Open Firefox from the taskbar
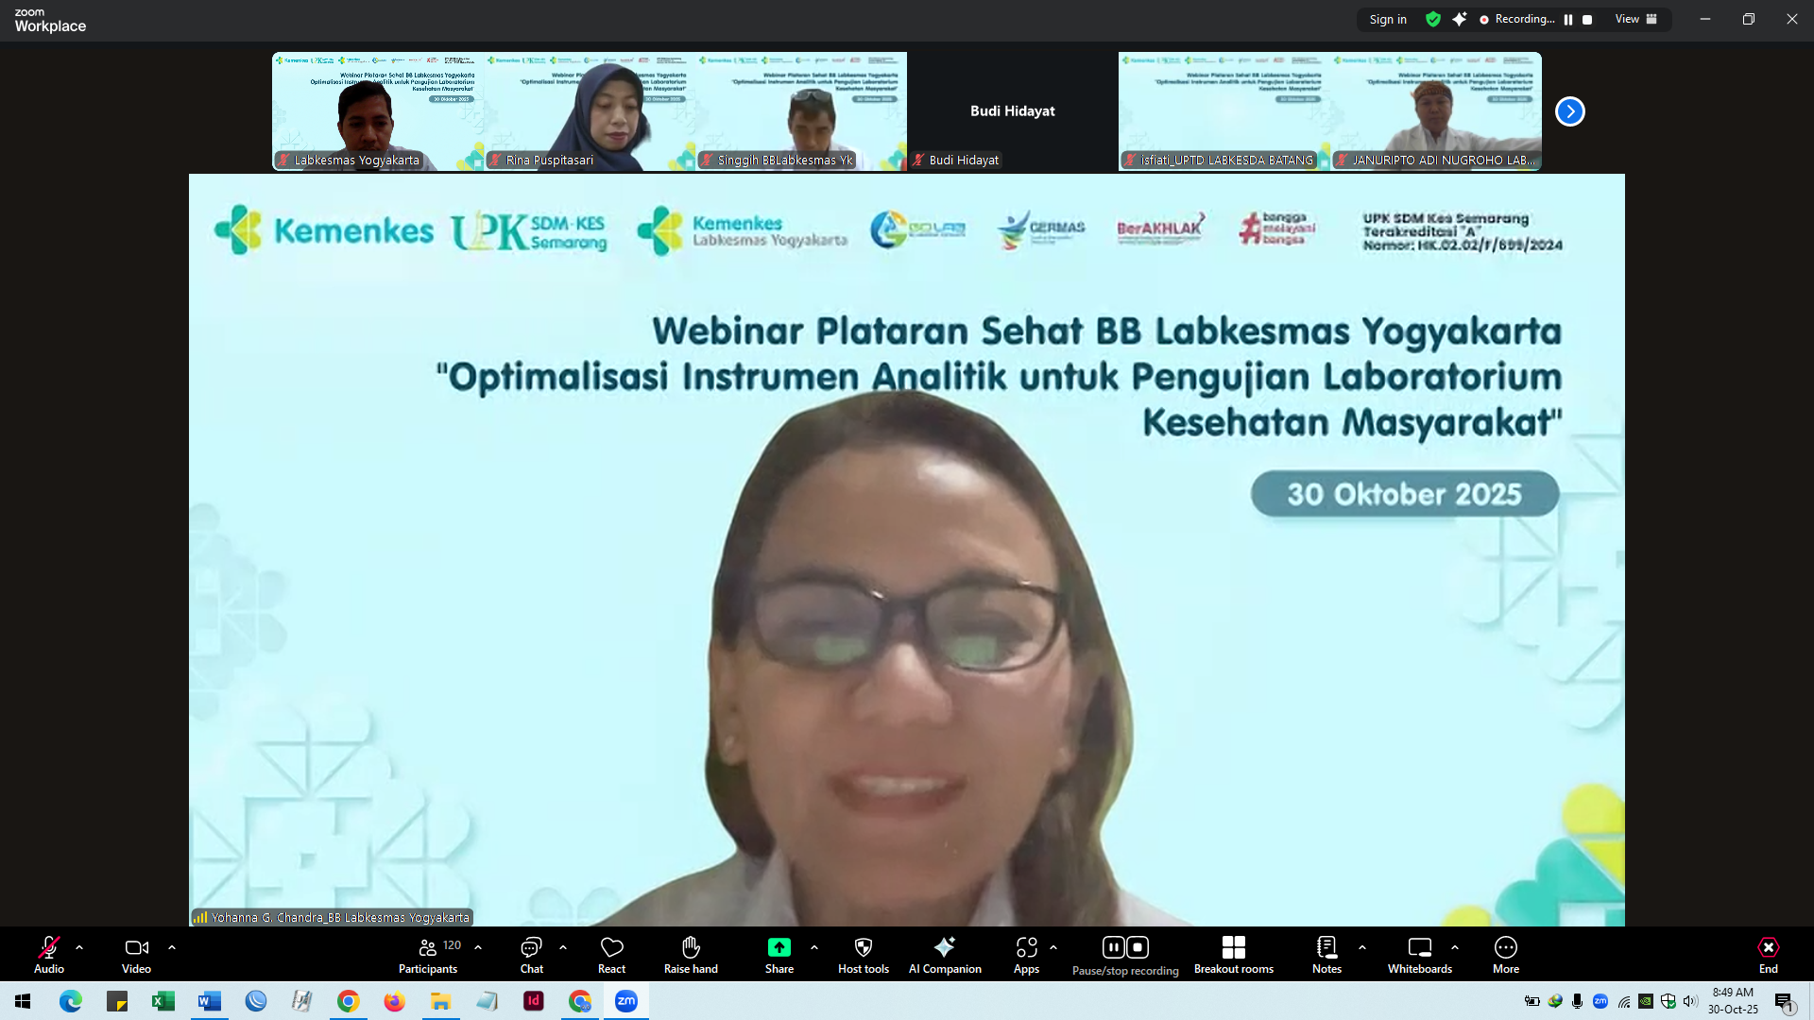The height and width of the screenshot is (1020, 1814). [394, 1001]
